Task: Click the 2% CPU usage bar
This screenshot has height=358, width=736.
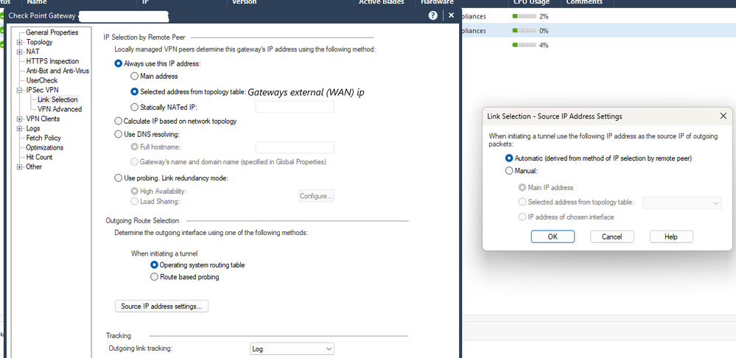Action: pyautogui.click(x=525, y=16)
